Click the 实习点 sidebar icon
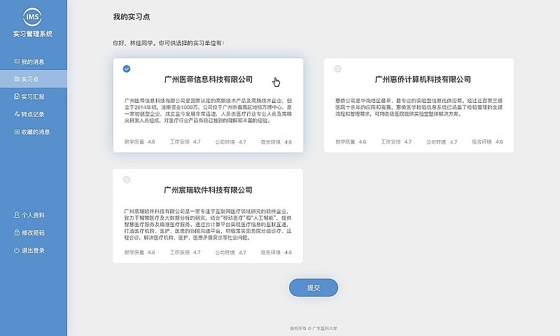 point(17,79)
